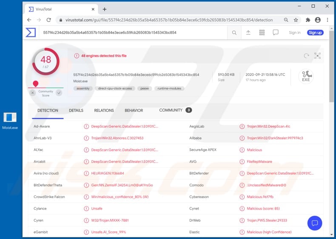The height and width of the screenshot is (239, 336).
Task: Click the SecureAge APEX engine name
Action: pos(203,150)
